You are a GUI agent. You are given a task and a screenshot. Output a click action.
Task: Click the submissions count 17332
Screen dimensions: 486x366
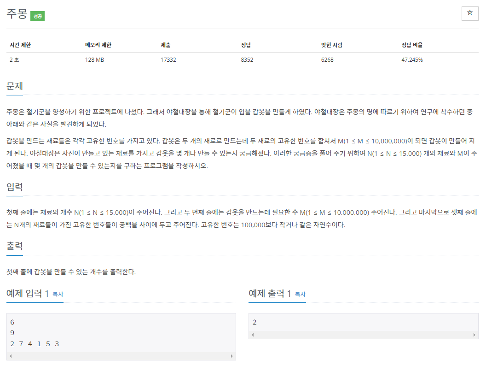168,59
